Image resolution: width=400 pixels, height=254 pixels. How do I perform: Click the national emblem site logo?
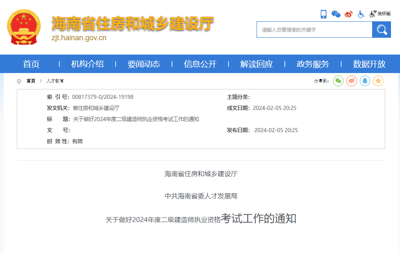pyautogui.click(x=23, y=25)
